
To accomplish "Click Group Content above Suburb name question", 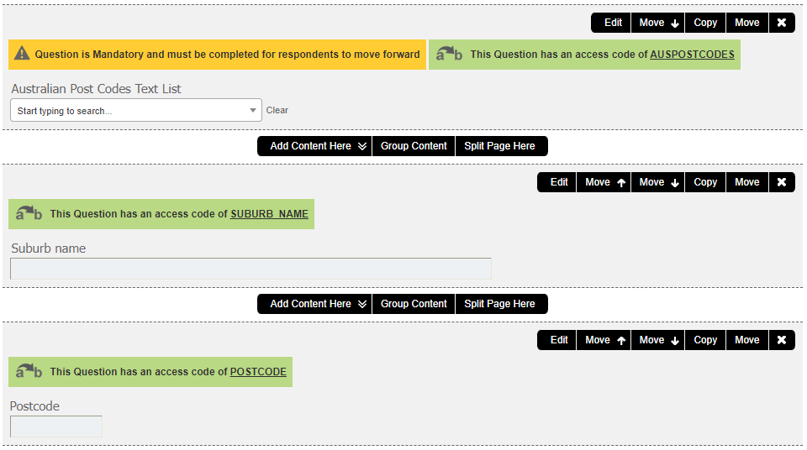I will [414, 146].
